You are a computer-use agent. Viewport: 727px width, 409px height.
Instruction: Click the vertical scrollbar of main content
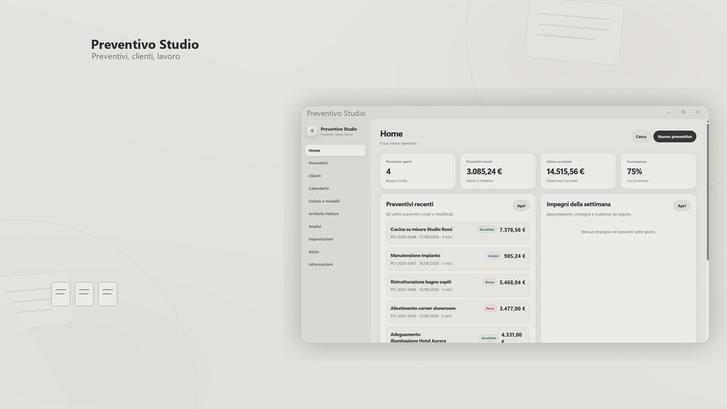[x=707, y=191]
